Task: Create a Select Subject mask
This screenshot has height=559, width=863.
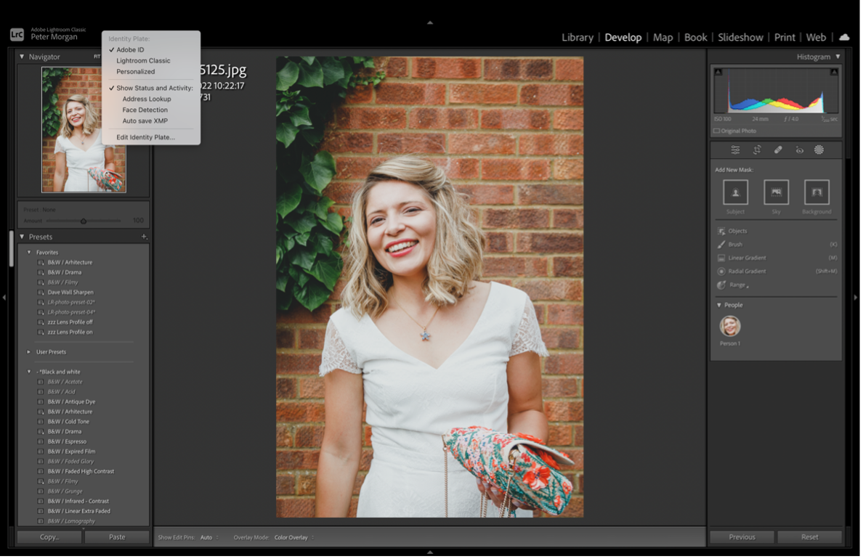Action: coord(735,192)
